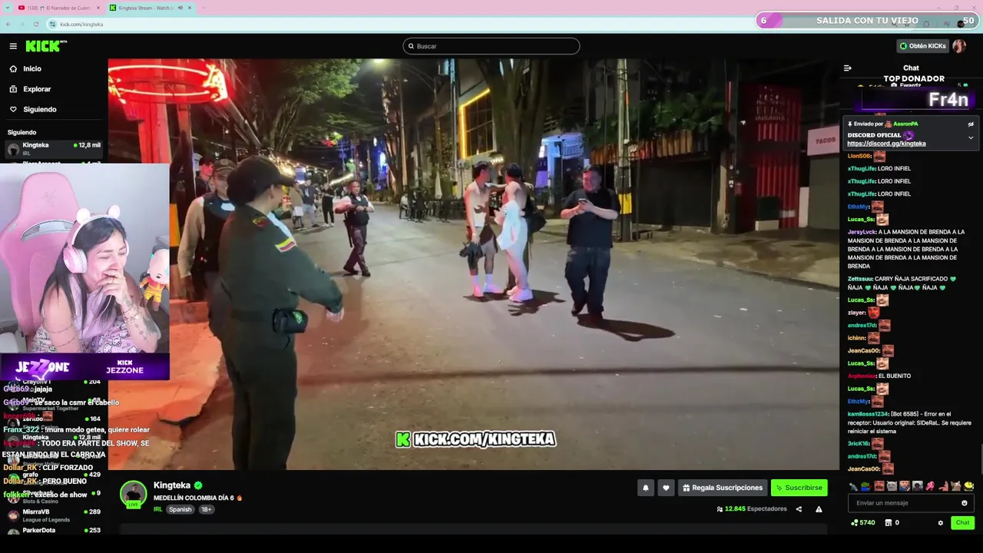Viewport: 983px width, 553px height.
Task: Select ParkerDota channel in sidebar
Action: [52, 530]
